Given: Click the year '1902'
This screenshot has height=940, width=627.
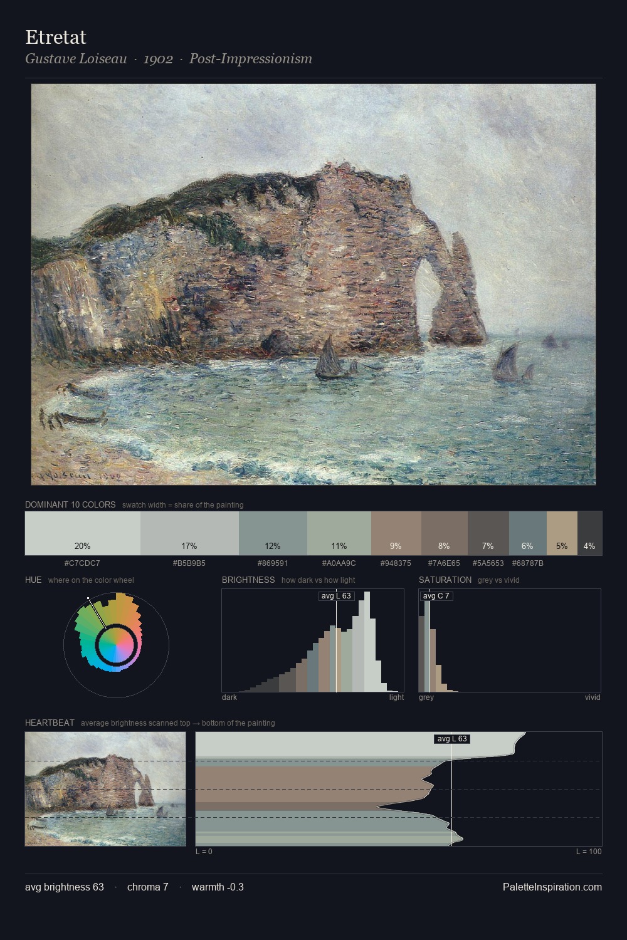Looking at the screenshot, I should pos(158,59).
